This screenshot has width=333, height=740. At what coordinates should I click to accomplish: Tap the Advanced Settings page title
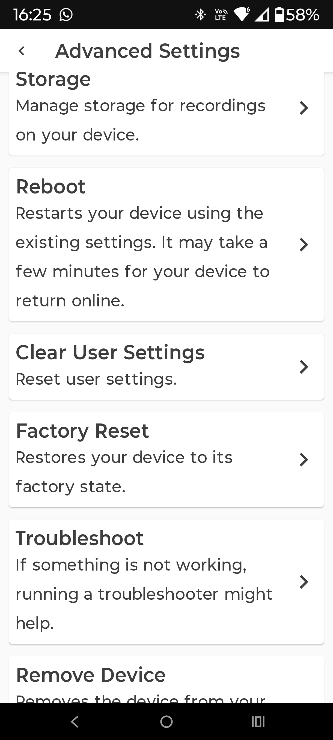[x=147, y=51]
